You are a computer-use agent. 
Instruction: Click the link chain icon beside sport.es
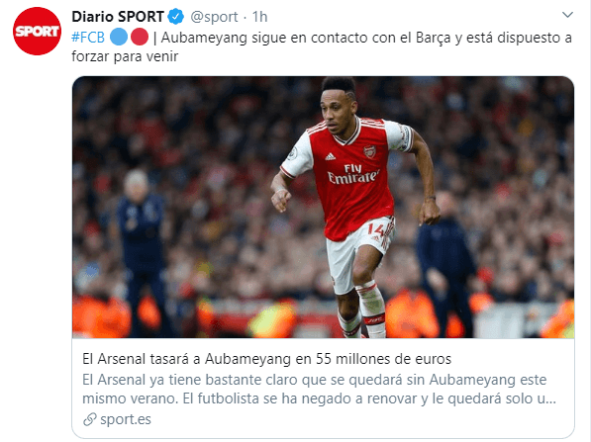90,419
